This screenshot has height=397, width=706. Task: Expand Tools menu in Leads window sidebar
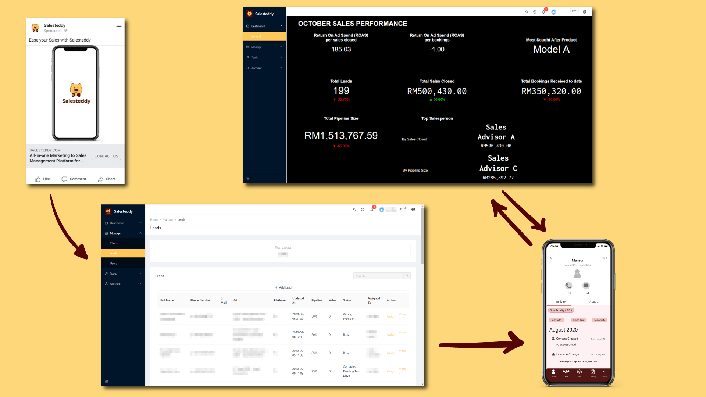123,273
